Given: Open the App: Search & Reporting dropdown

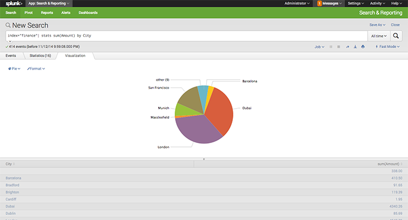Looking at the screenshot, I should coord(49,3).
